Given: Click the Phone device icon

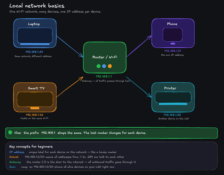Looking at the screenshot, I should point(173,35).
